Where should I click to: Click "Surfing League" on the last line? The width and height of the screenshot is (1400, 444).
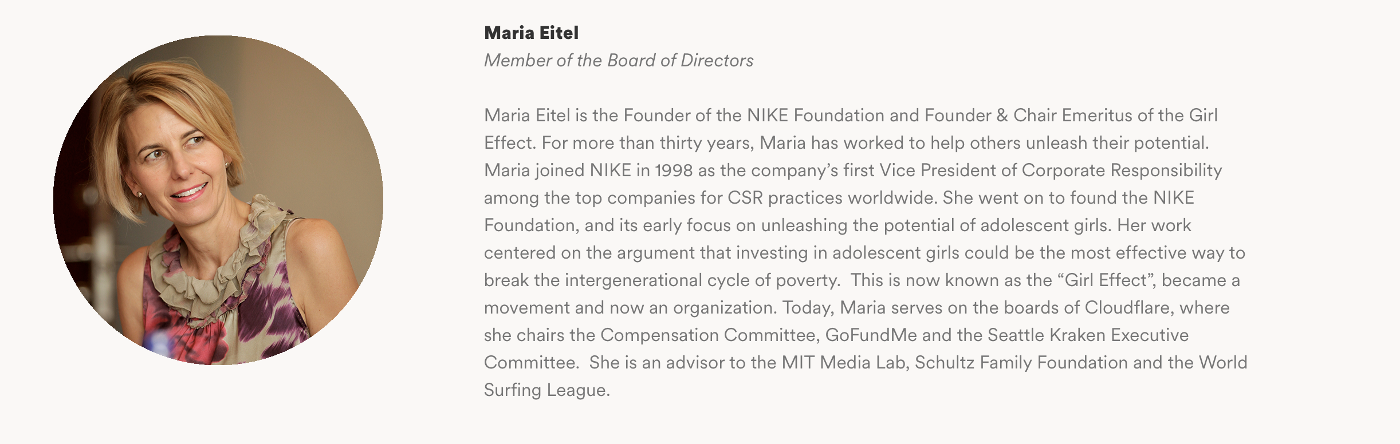click(x=545, y=390)
